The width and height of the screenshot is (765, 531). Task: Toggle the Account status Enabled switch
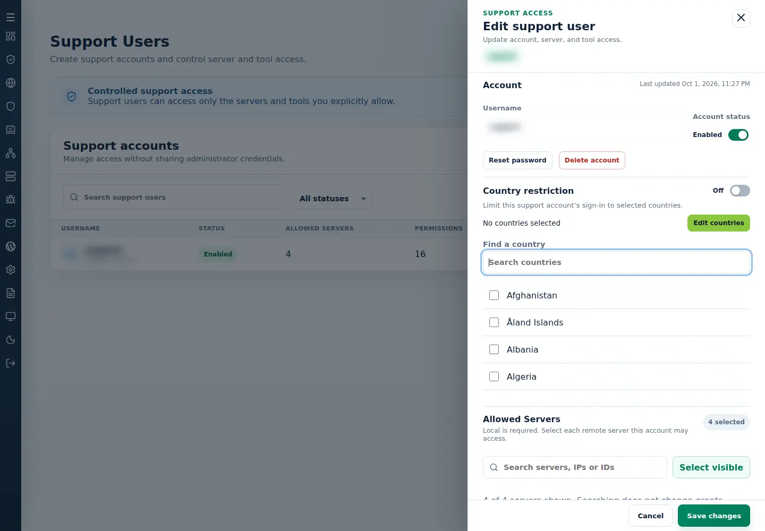[738, 135]
